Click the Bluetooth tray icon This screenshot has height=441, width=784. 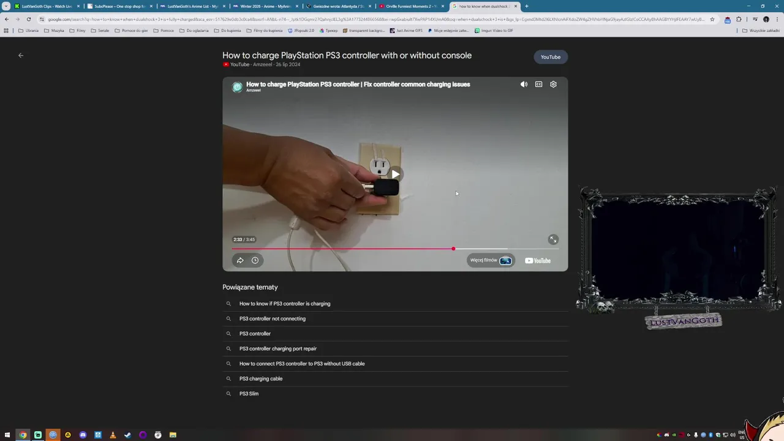710,435
